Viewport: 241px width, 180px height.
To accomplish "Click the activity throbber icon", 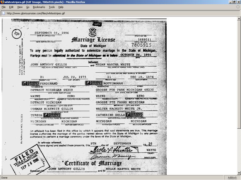I will coord(238,7).
